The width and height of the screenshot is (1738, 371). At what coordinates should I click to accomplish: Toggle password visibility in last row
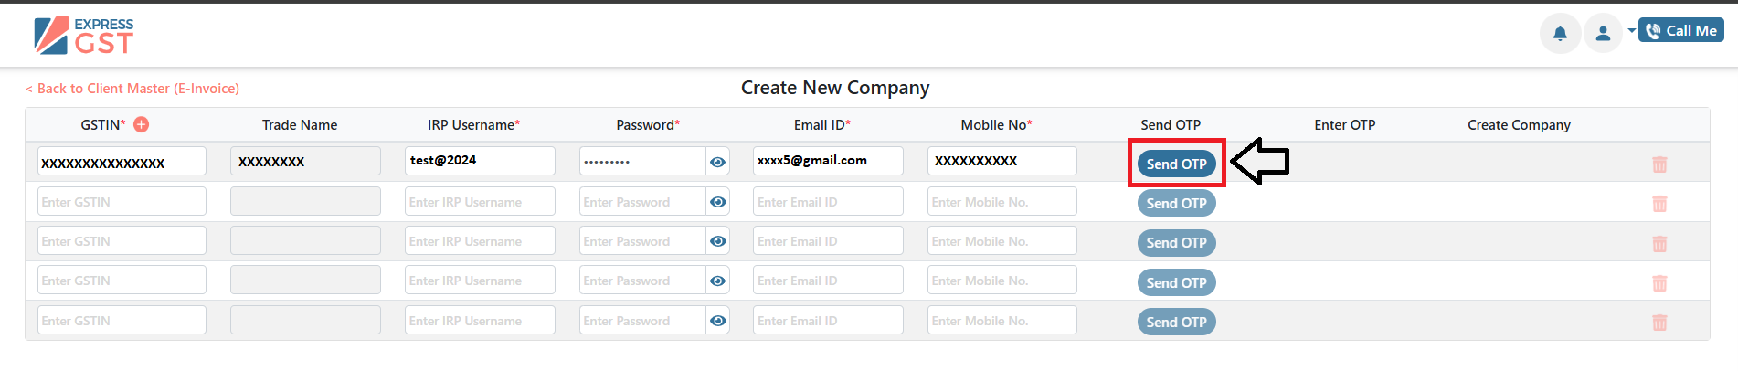pos(718,321)
